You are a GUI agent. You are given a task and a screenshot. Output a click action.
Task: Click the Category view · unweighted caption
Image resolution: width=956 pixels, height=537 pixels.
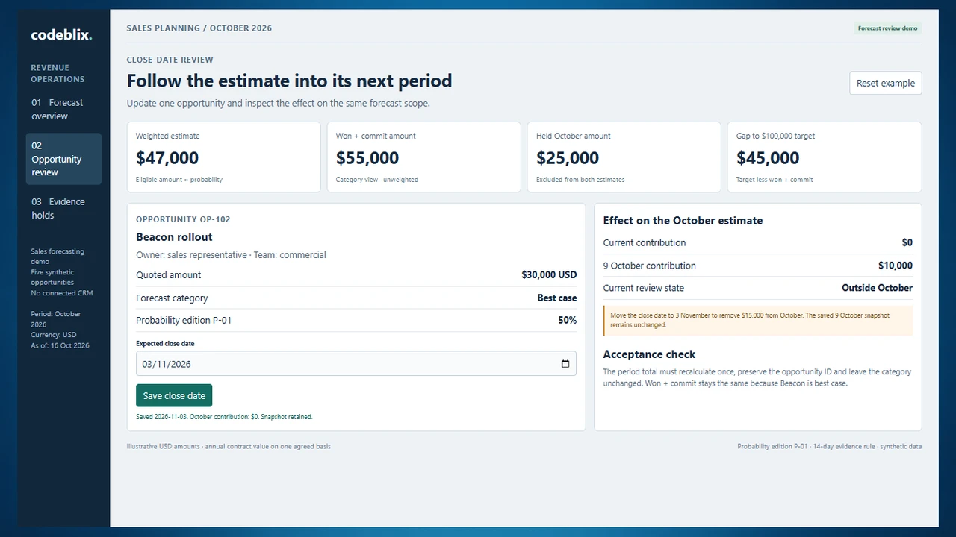coord(376,180)
